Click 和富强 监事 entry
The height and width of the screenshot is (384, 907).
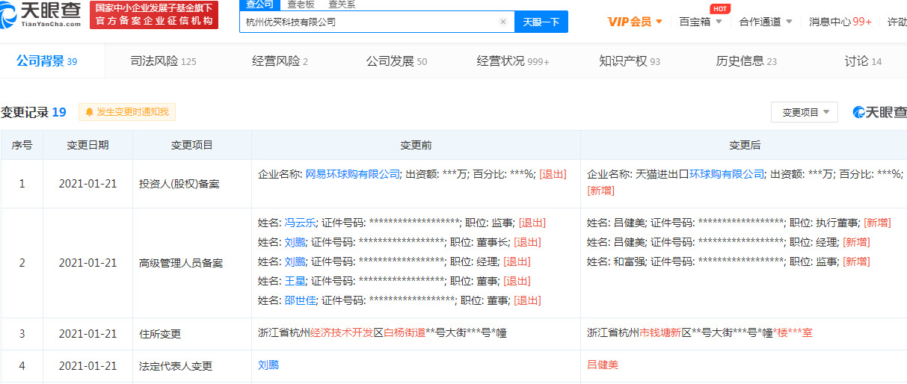tap(728, 261)
